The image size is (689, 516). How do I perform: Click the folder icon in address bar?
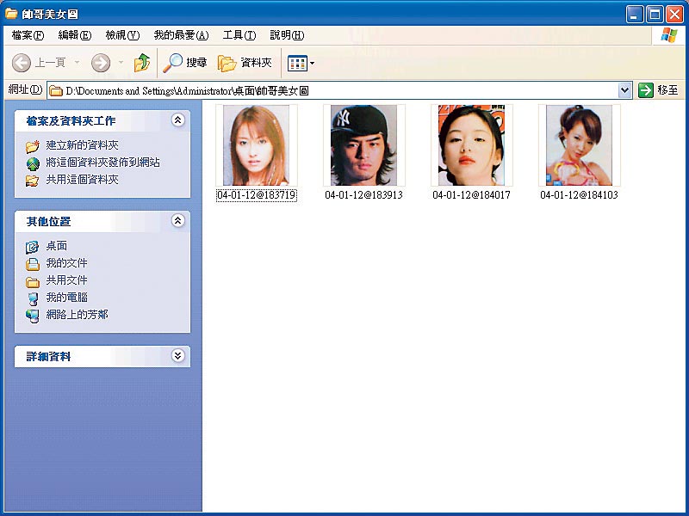click(x=56, y=91)
